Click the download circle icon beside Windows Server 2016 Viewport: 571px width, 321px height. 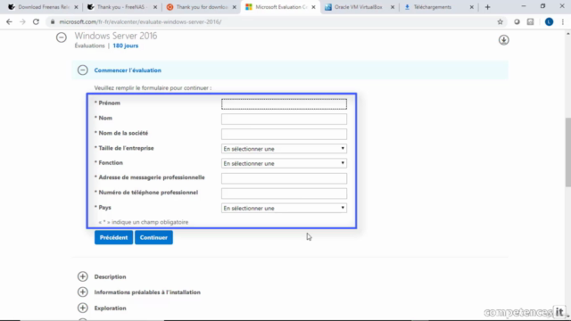503,40
